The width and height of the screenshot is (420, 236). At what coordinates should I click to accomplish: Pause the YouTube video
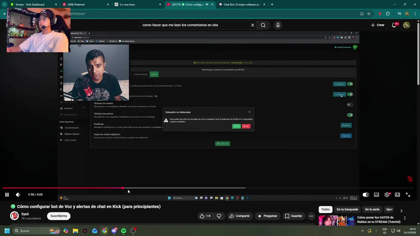(x=7, y=195)
